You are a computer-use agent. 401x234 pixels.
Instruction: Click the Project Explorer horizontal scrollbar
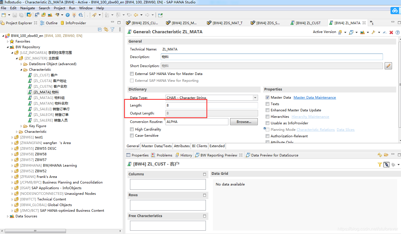click(36, 231)
